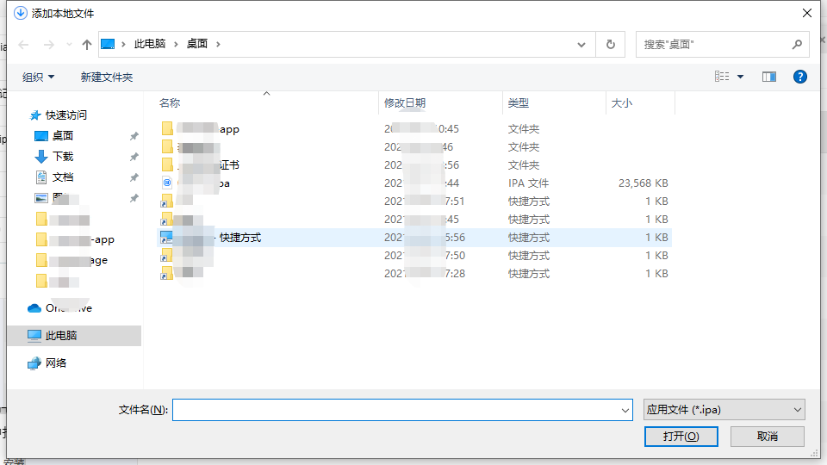Expand chevron between 此电脑 and 桌面

coord(176,44)
